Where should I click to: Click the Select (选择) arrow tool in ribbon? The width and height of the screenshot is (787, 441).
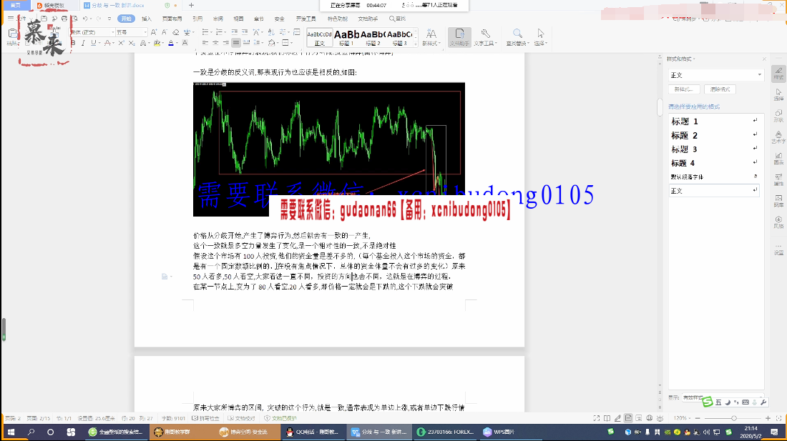[x=540, y=37]
